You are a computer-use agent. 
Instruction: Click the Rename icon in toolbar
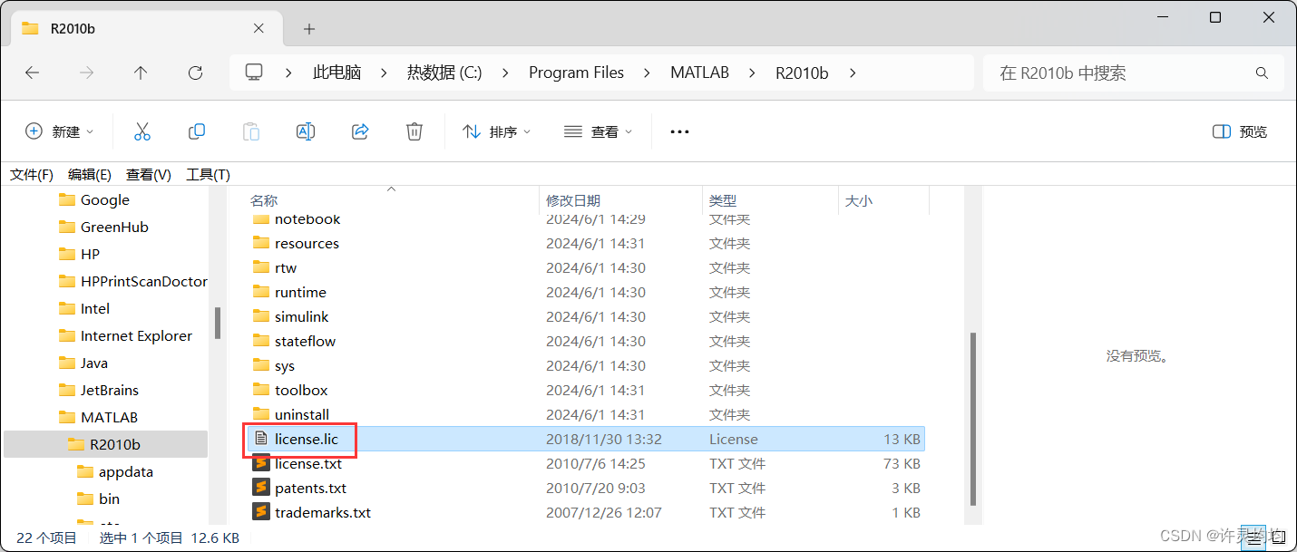point(306,131)
